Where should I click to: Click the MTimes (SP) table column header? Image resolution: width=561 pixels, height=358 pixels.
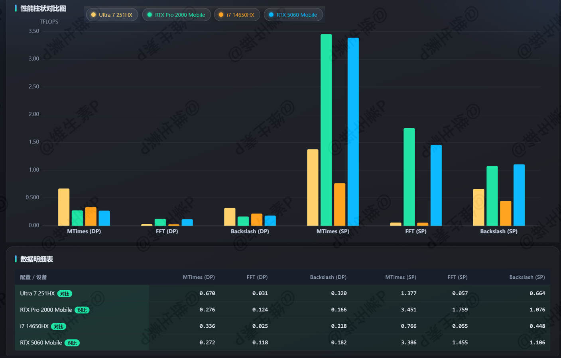(401, 277)
